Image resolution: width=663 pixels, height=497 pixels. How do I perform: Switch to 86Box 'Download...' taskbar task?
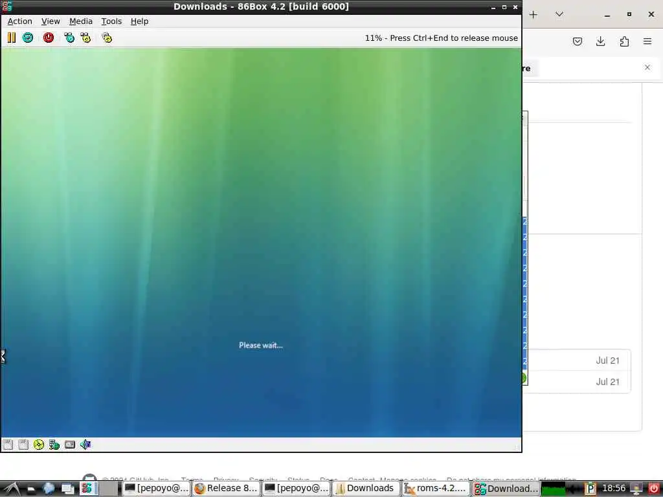tap(506, 489)
